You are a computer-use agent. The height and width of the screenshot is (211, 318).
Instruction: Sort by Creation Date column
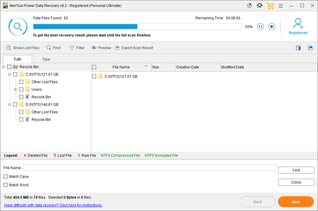point(198,67)
